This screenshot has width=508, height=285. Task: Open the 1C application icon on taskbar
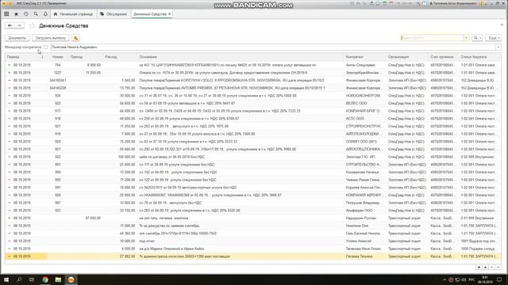71,279
